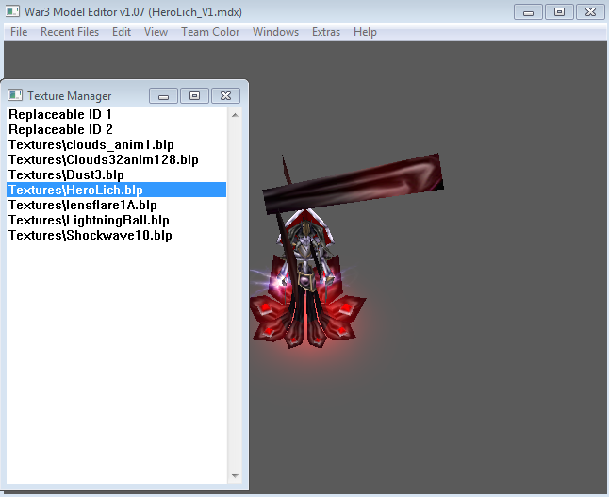This screenshot has width=609, height=497.
Task: Click the Lich model in viewport
Action: [306, 272]
